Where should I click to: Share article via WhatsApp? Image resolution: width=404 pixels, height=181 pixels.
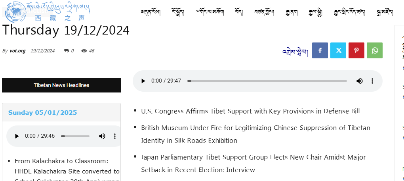click(375, 50)
